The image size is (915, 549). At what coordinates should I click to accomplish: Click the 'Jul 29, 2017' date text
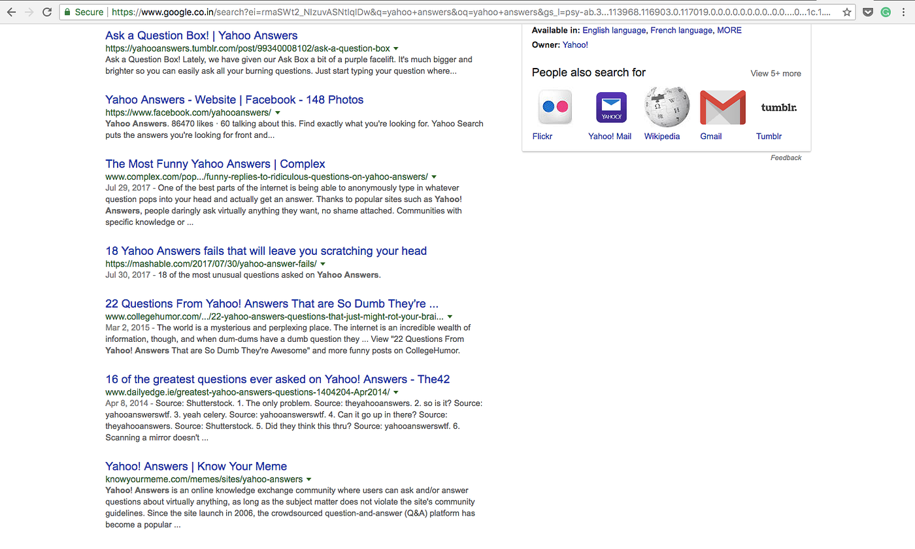127,188
